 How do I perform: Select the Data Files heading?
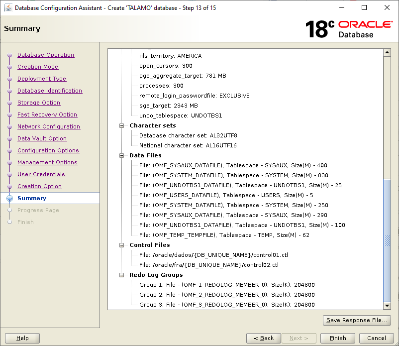pos(145,155)
